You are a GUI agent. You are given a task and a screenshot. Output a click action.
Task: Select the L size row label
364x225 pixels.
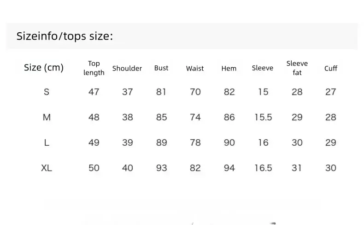(47, 142)
